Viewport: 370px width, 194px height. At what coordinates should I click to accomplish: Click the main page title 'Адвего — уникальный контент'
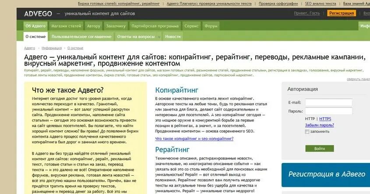click(x=195, y=60)
